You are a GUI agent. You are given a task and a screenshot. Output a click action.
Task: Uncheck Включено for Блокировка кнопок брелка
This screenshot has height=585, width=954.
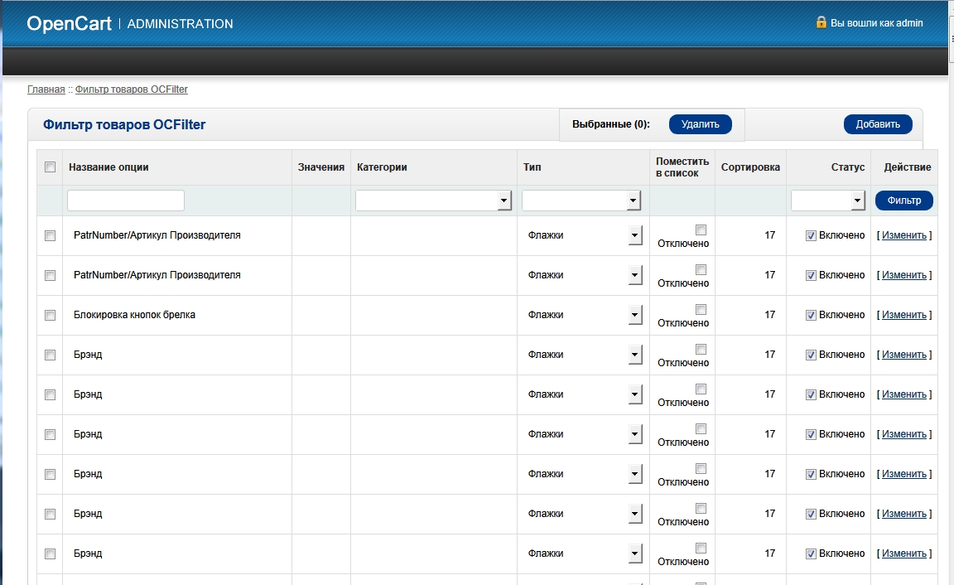point(811,316)
